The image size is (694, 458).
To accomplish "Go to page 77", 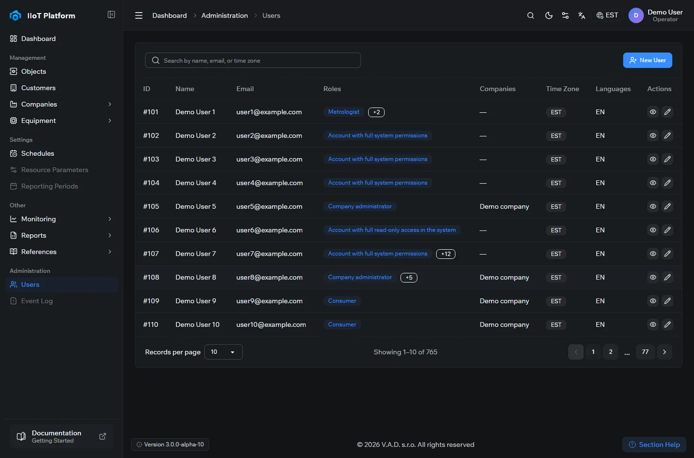I will point(645,352).
